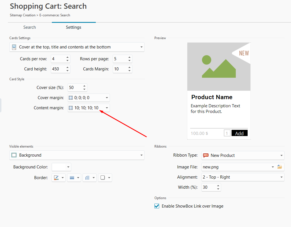
Task: Switch to the Search tab
Action: click(30, 27)
